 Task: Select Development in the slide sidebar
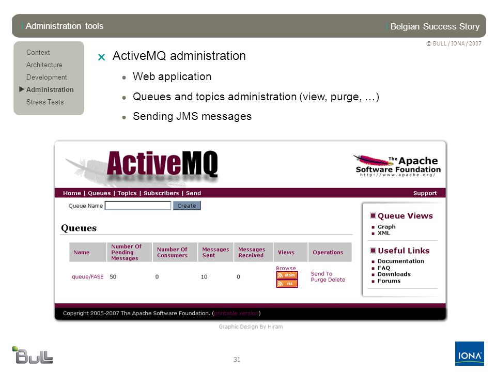tap(47, 77)
